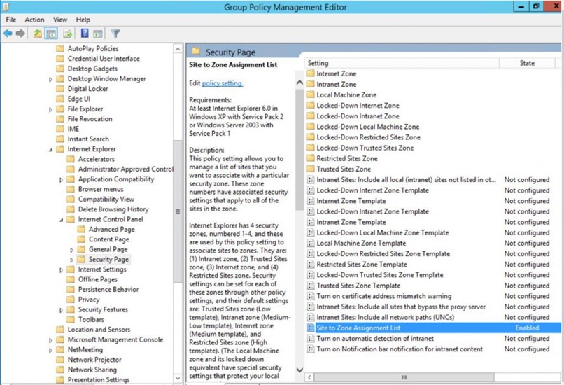This screenshot has height=385, width=564.
Task: Click the Up one level folder icon
Action: (x=37, y=34)
